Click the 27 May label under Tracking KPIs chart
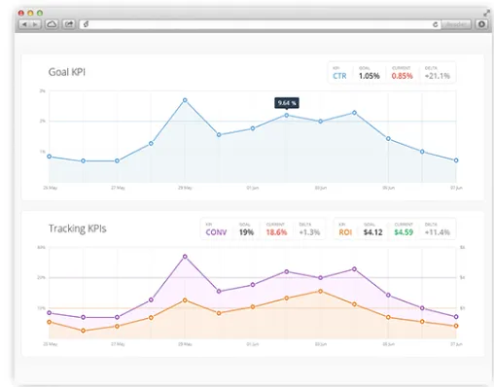 (x=118, y=344)
